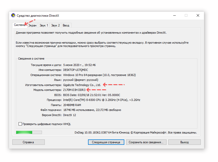Click the Файл подкачки label
The image size is (218, 162).
pyautogui.click(x=51, y=110)
